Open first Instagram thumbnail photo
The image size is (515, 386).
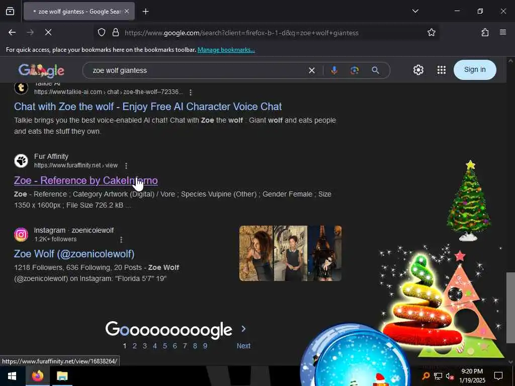click(x=256, y=253)
